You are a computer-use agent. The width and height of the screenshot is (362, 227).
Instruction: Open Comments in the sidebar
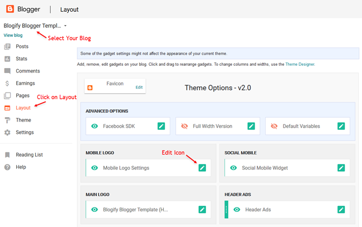[x=28, y=71]
